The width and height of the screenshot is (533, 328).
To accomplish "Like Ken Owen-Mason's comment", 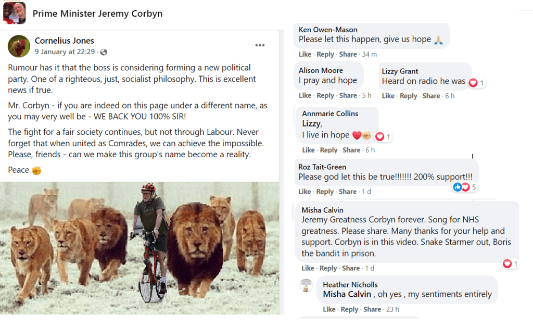I will coord(305,54).
